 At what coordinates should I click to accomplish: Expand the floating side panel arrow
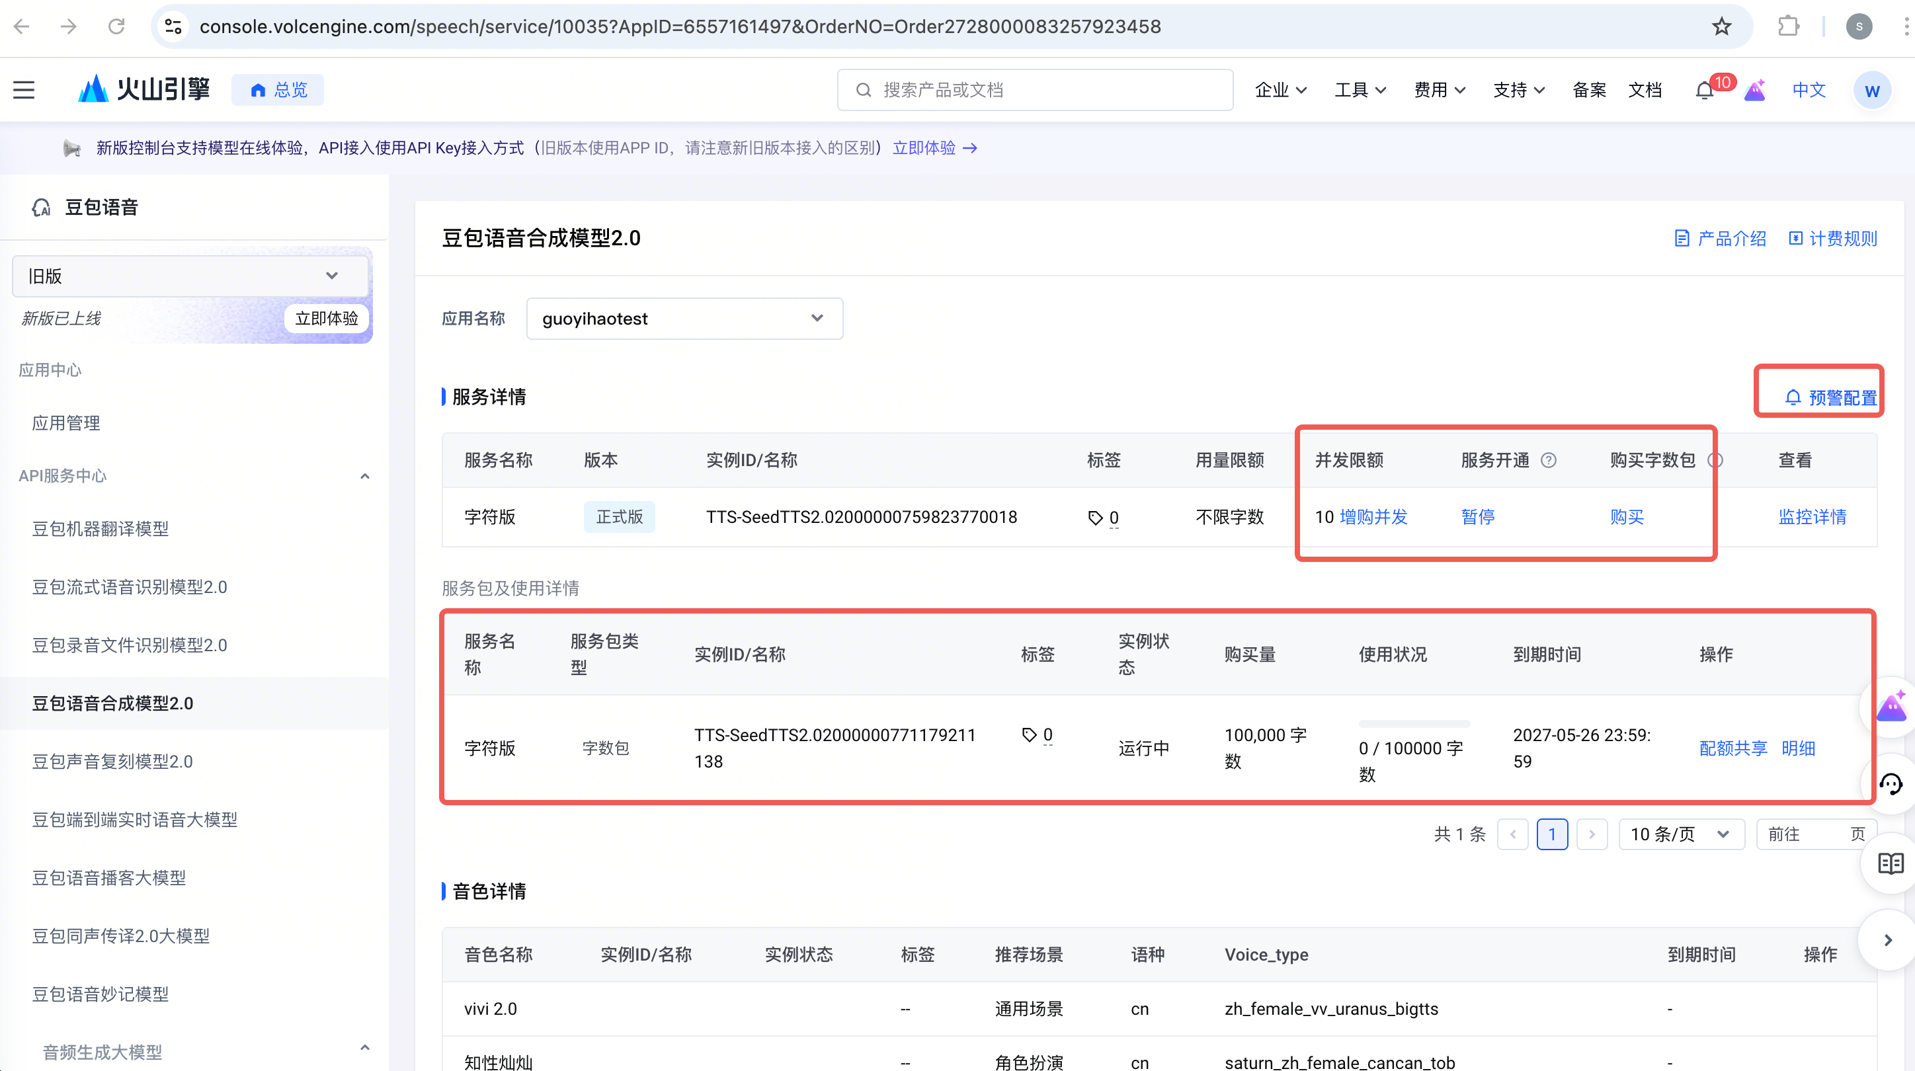[1889, 940]
